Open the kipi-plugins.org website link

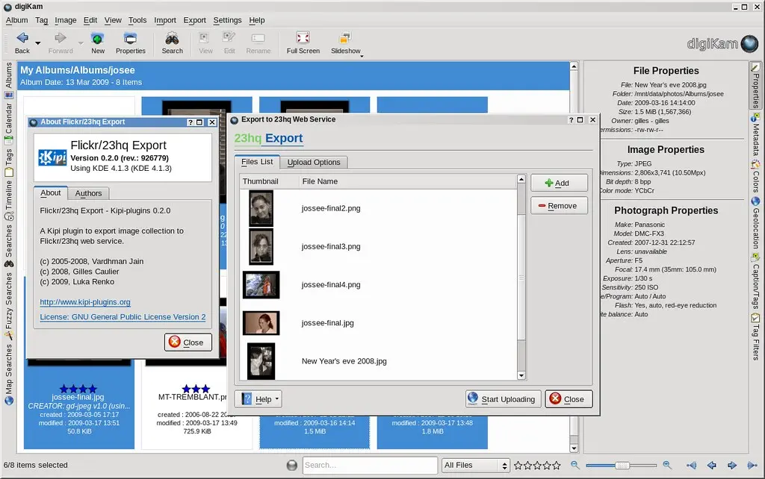pyautogui.click(x=84, y=302)
